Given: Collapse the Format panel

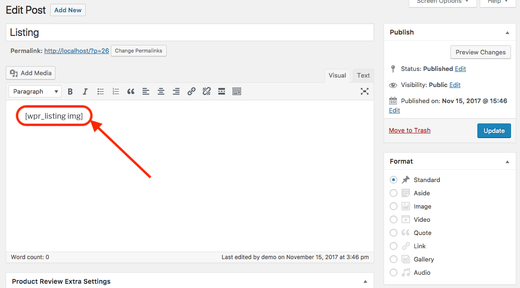Looking at the screenshot, I should [507, 162].
